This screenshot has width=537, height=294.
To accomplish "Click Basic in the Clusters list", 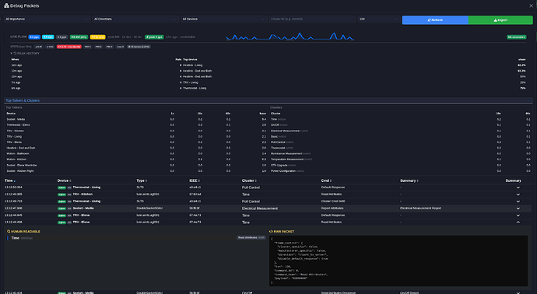I will tap(274, 137).
